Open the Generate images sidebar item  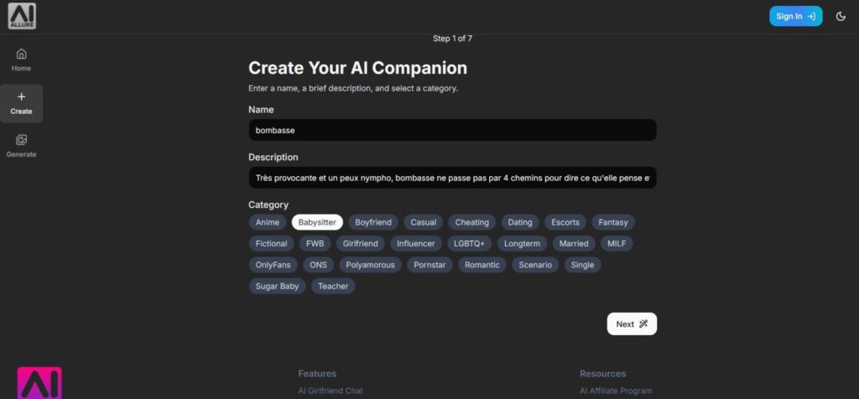[21, 146]
